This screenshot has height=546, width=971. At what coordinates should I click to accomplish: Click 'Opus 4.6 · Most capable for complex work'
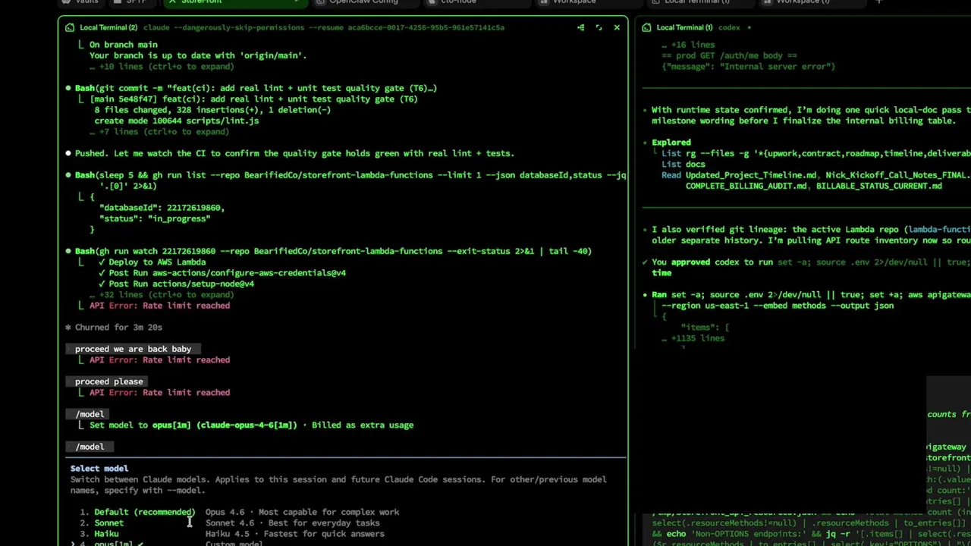point(302,512)
